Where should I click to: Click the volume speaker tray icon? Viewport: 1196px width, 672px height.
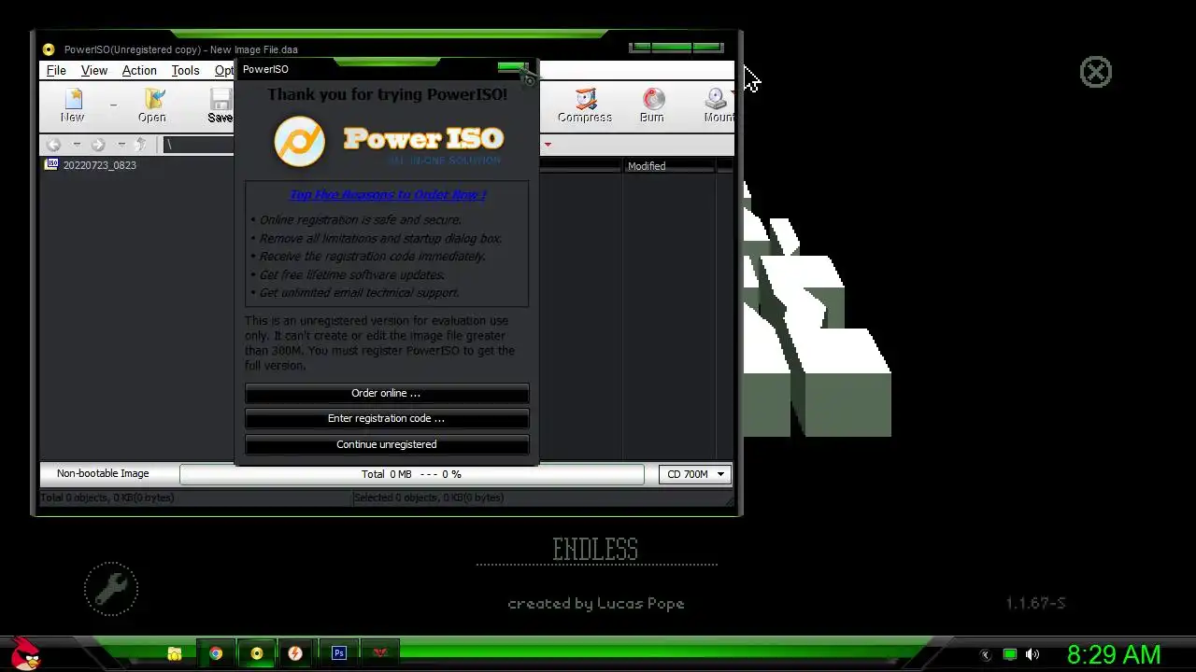click(1032, 655)
